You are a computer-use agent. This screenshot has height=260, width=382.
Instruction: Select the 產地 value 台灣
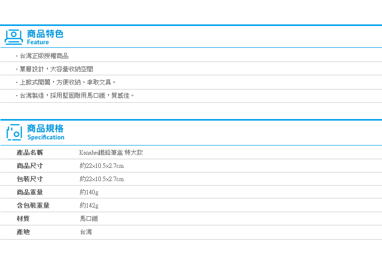pyautogui.click(x=86, y=232)
